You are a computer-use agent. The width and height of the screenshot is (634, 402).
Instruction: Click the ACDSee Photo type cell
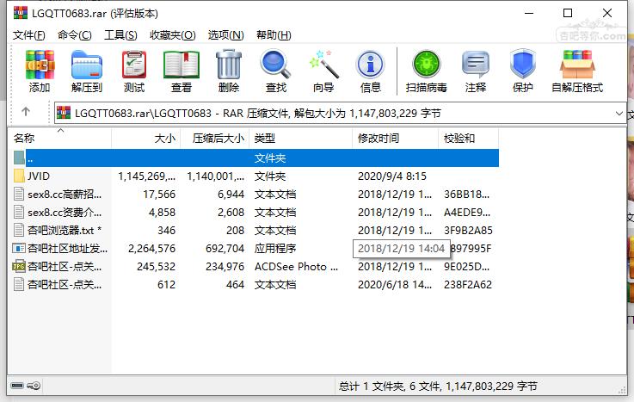(296, 267)
